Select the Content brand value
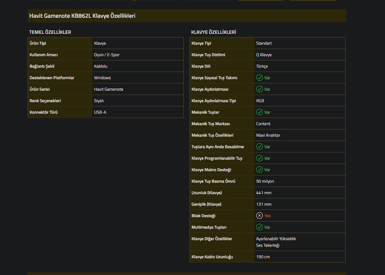The width and height of the screenshot is (385, 275). pyautogui.click(x=263, y=124)
